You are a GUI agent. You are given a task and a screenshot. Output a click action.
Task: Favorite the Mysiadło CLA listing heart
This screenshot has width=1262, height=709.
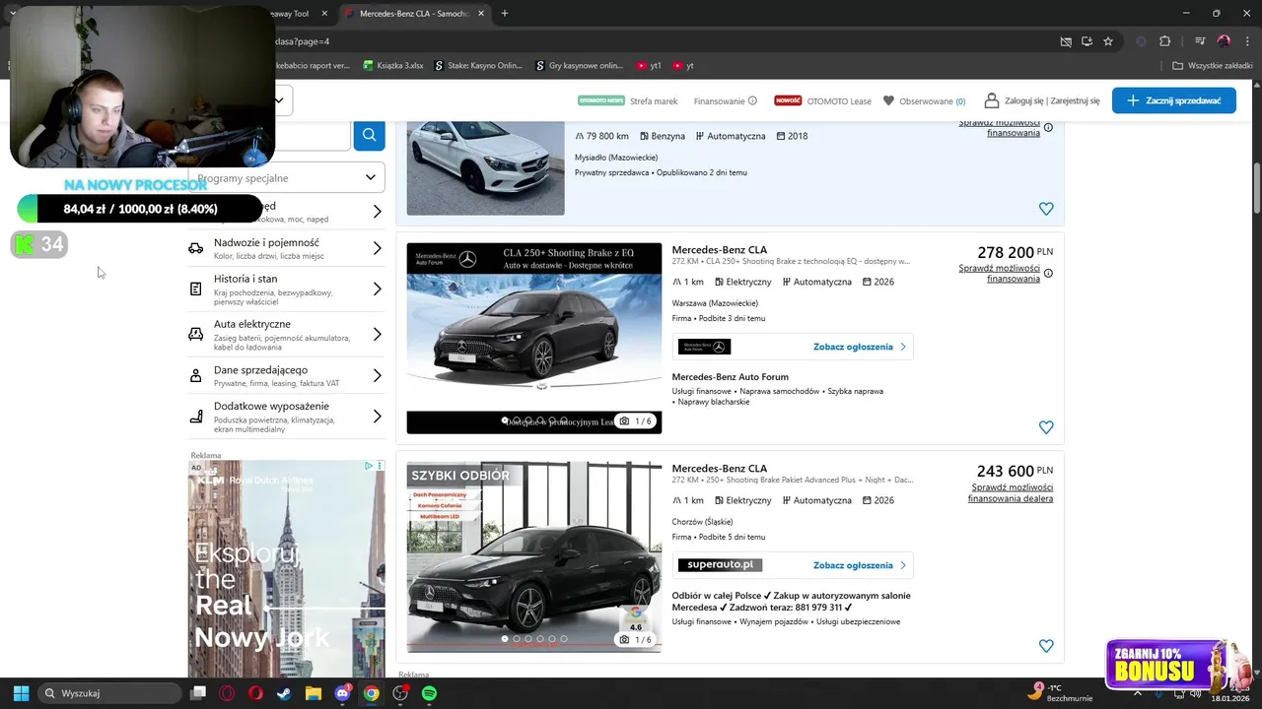[1046, 209]
